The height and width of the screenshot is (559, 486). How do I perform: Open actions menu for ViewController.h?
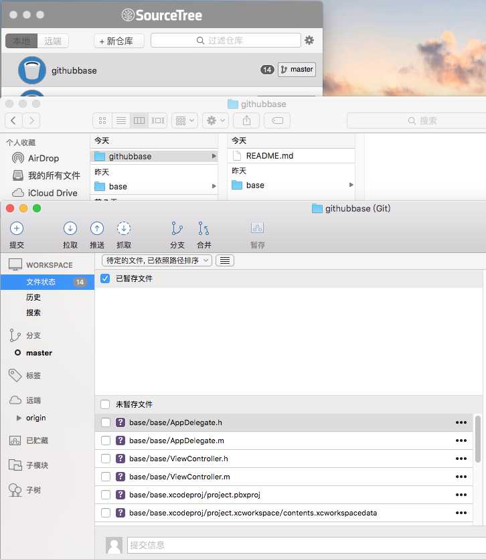461,459
